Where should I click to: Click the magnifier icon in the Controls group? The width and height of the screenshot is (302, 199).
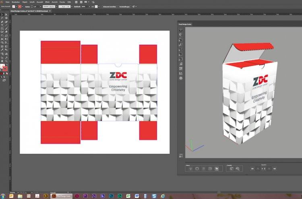pyautogui.click(x=238, y=168)
